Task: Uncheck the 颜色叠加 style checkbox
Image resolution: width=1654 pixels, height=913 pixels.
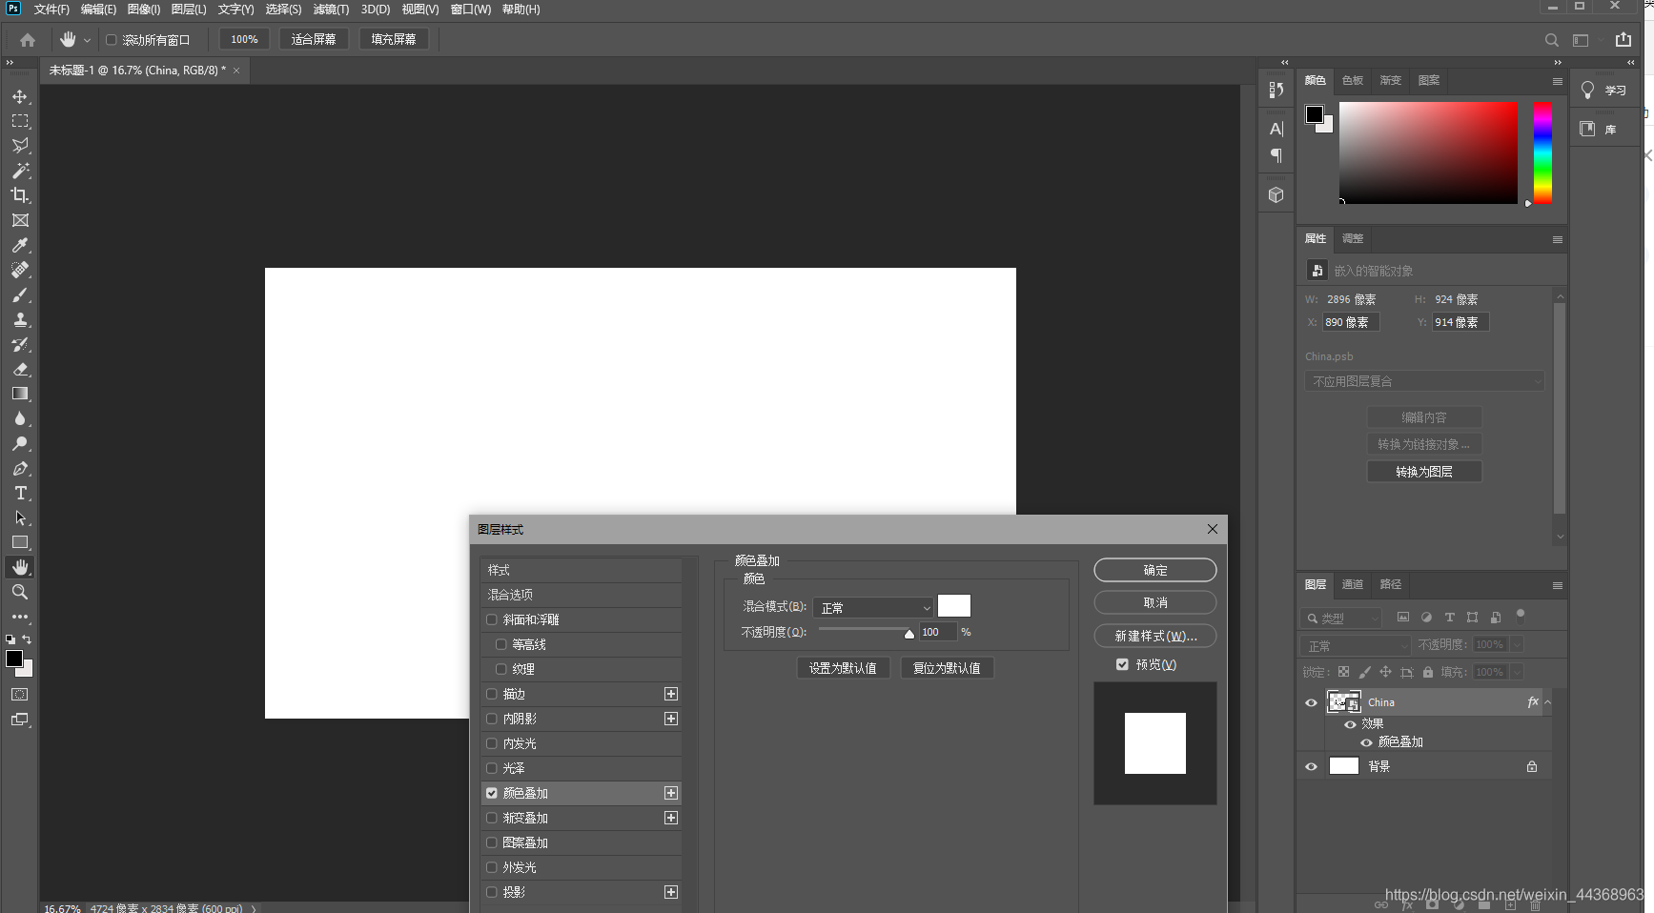Action: (492, 793)
